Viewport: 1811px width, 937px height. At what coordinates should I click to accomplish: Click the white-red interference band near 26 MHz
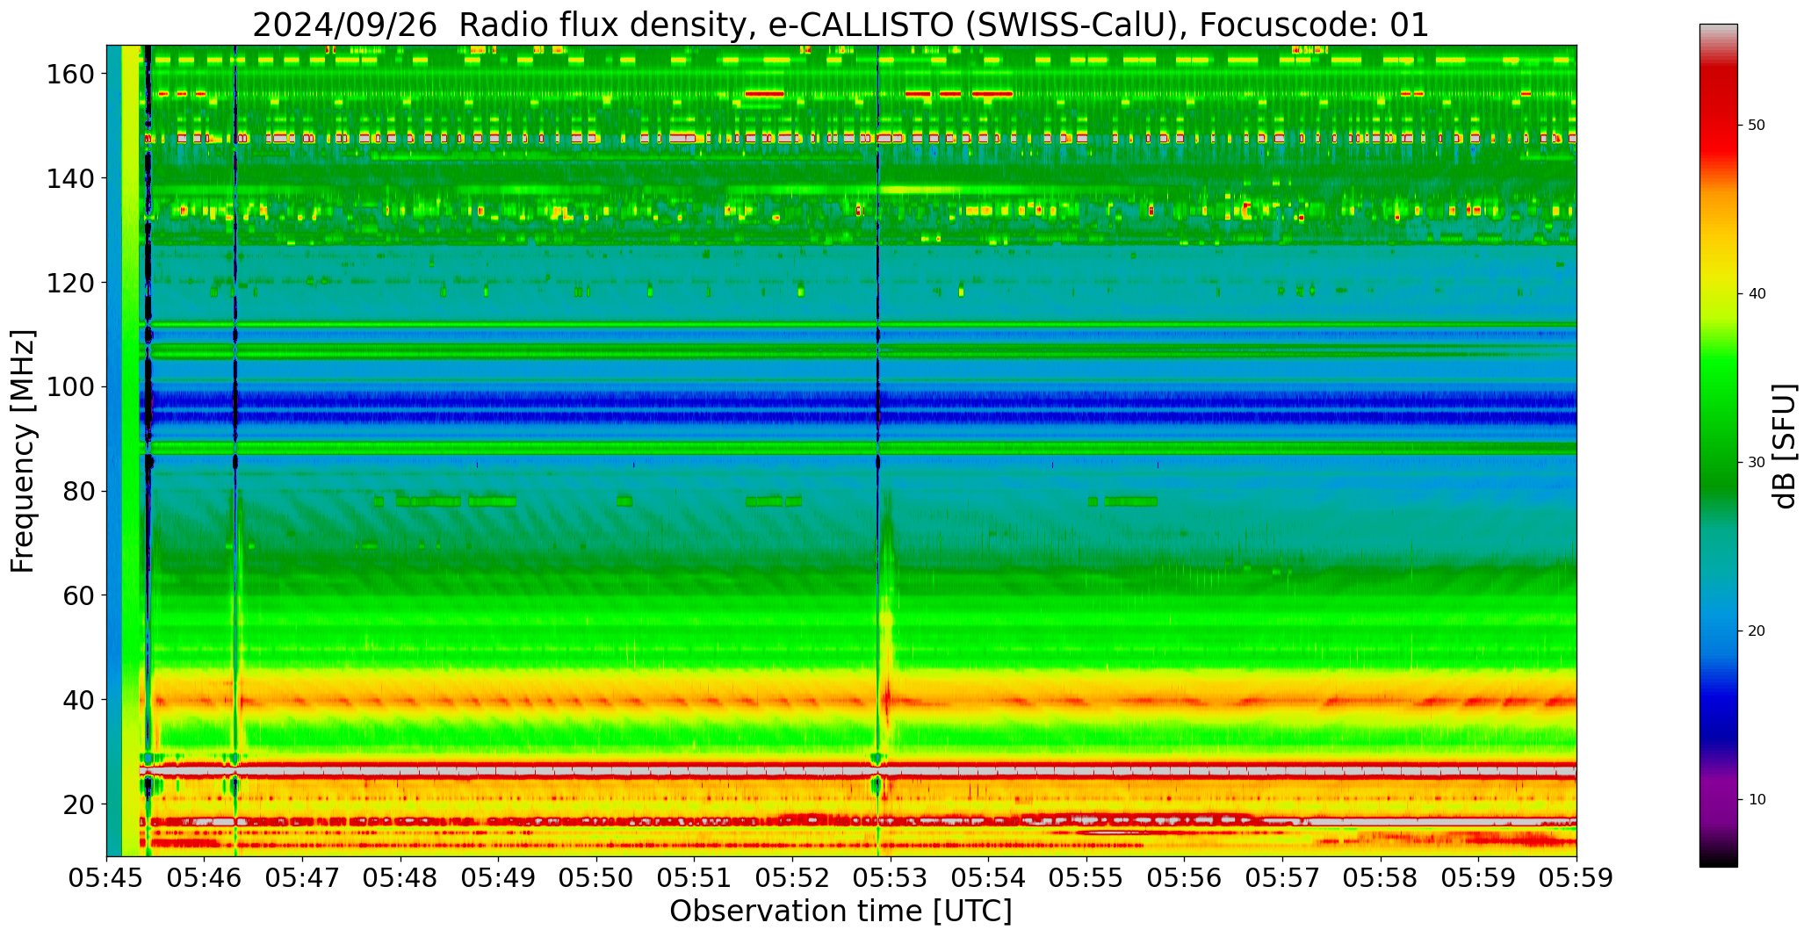tap(858, 770)
